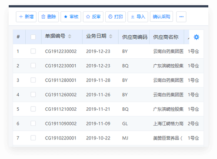This screenshot has height=159, width=217.
Task: Click date 2019-11-26 cell
Action: (x=98, y=95)
